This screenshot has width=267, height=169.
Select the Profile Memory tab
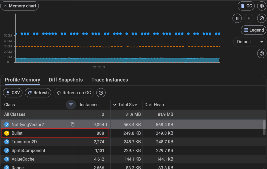[22, 80]
